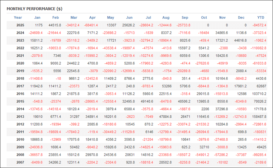Viewport: 273px width, 168px height.
Task: Click the Monthly Performance ($) title
Action: click(34, 9)
